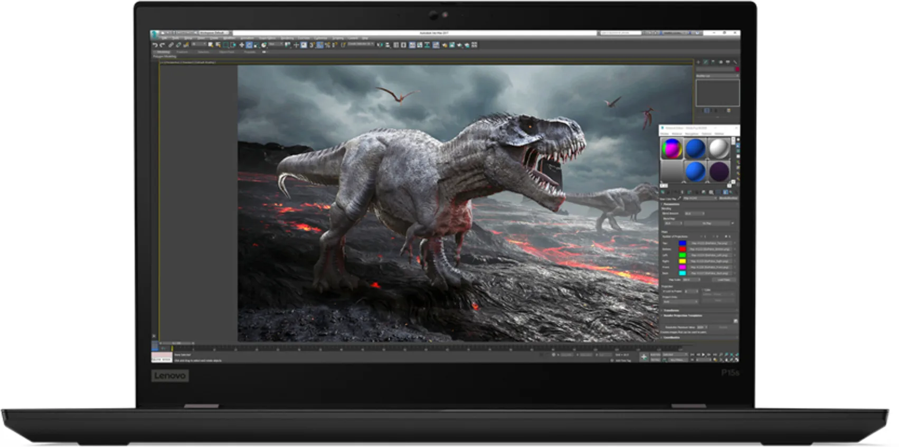
Task: Click the Go to Start playback button
Action: click(x=692, y=355)
